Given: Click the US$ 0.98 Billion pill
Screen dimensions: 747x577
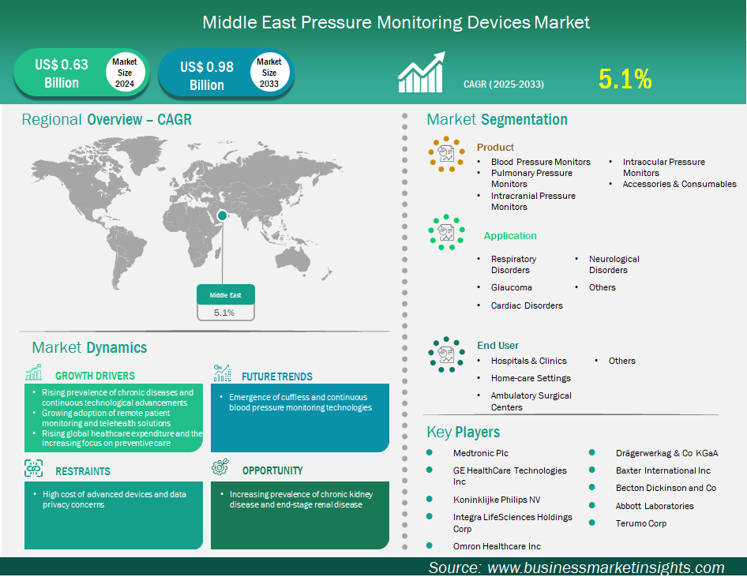Looking at the screenshot, I should (x=226, y=73).
